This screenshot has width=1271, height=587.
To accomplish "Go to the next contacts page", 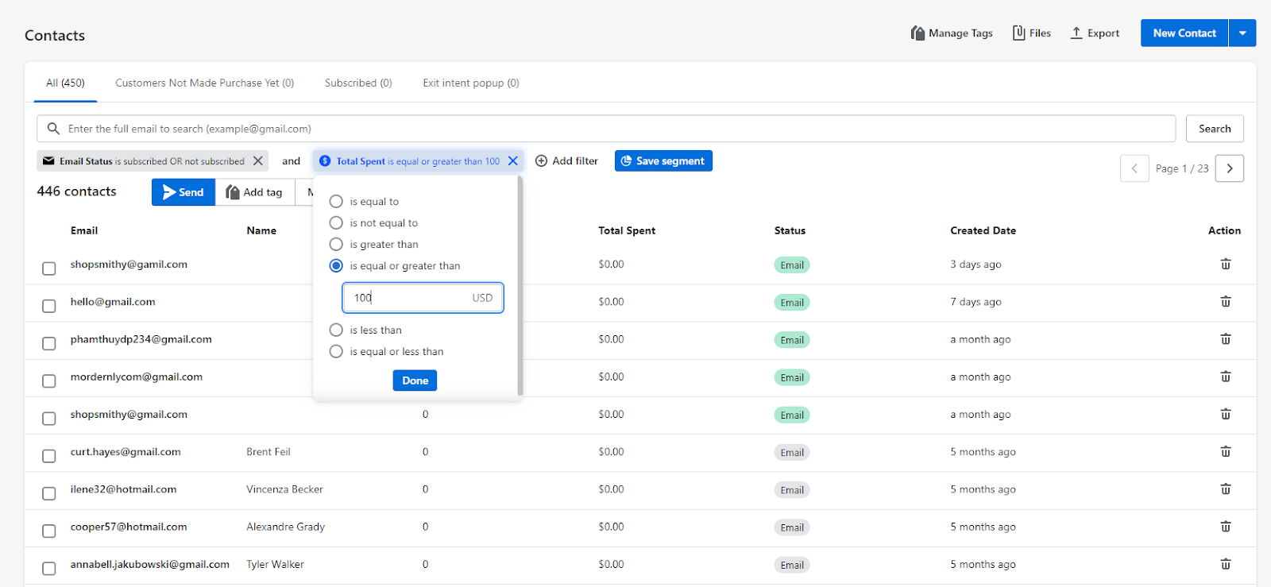I will click(1229, 168).
